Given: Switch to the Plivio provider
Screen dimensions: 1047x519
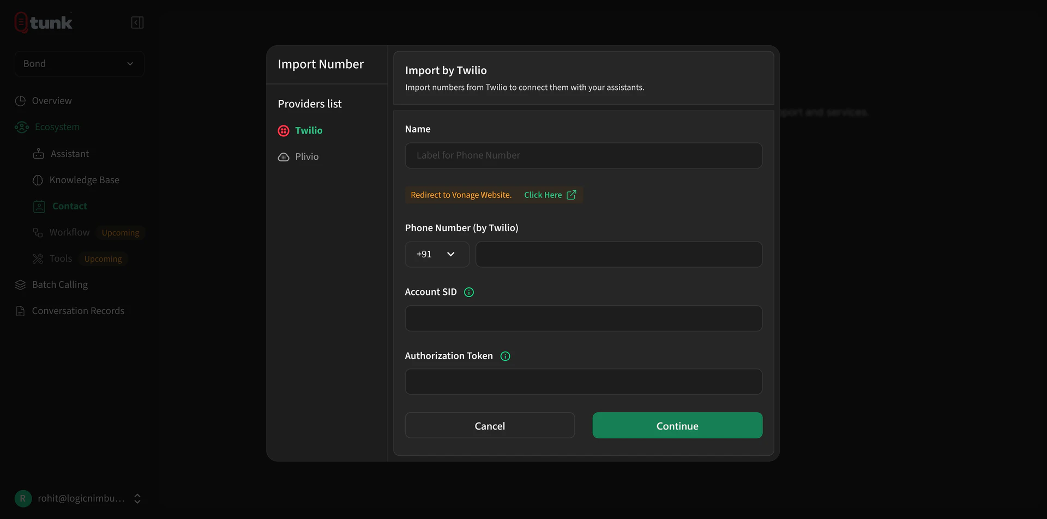Looking at the screenshot, I should coord(306,156).
